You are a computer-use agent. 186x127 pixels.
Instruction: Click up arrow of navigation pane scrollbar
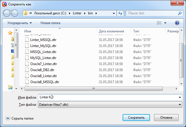pos(16,30)
